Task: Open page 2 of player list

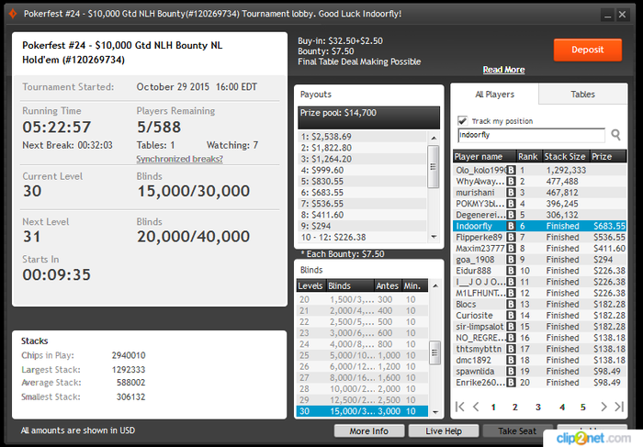Action: pos(514,407)
